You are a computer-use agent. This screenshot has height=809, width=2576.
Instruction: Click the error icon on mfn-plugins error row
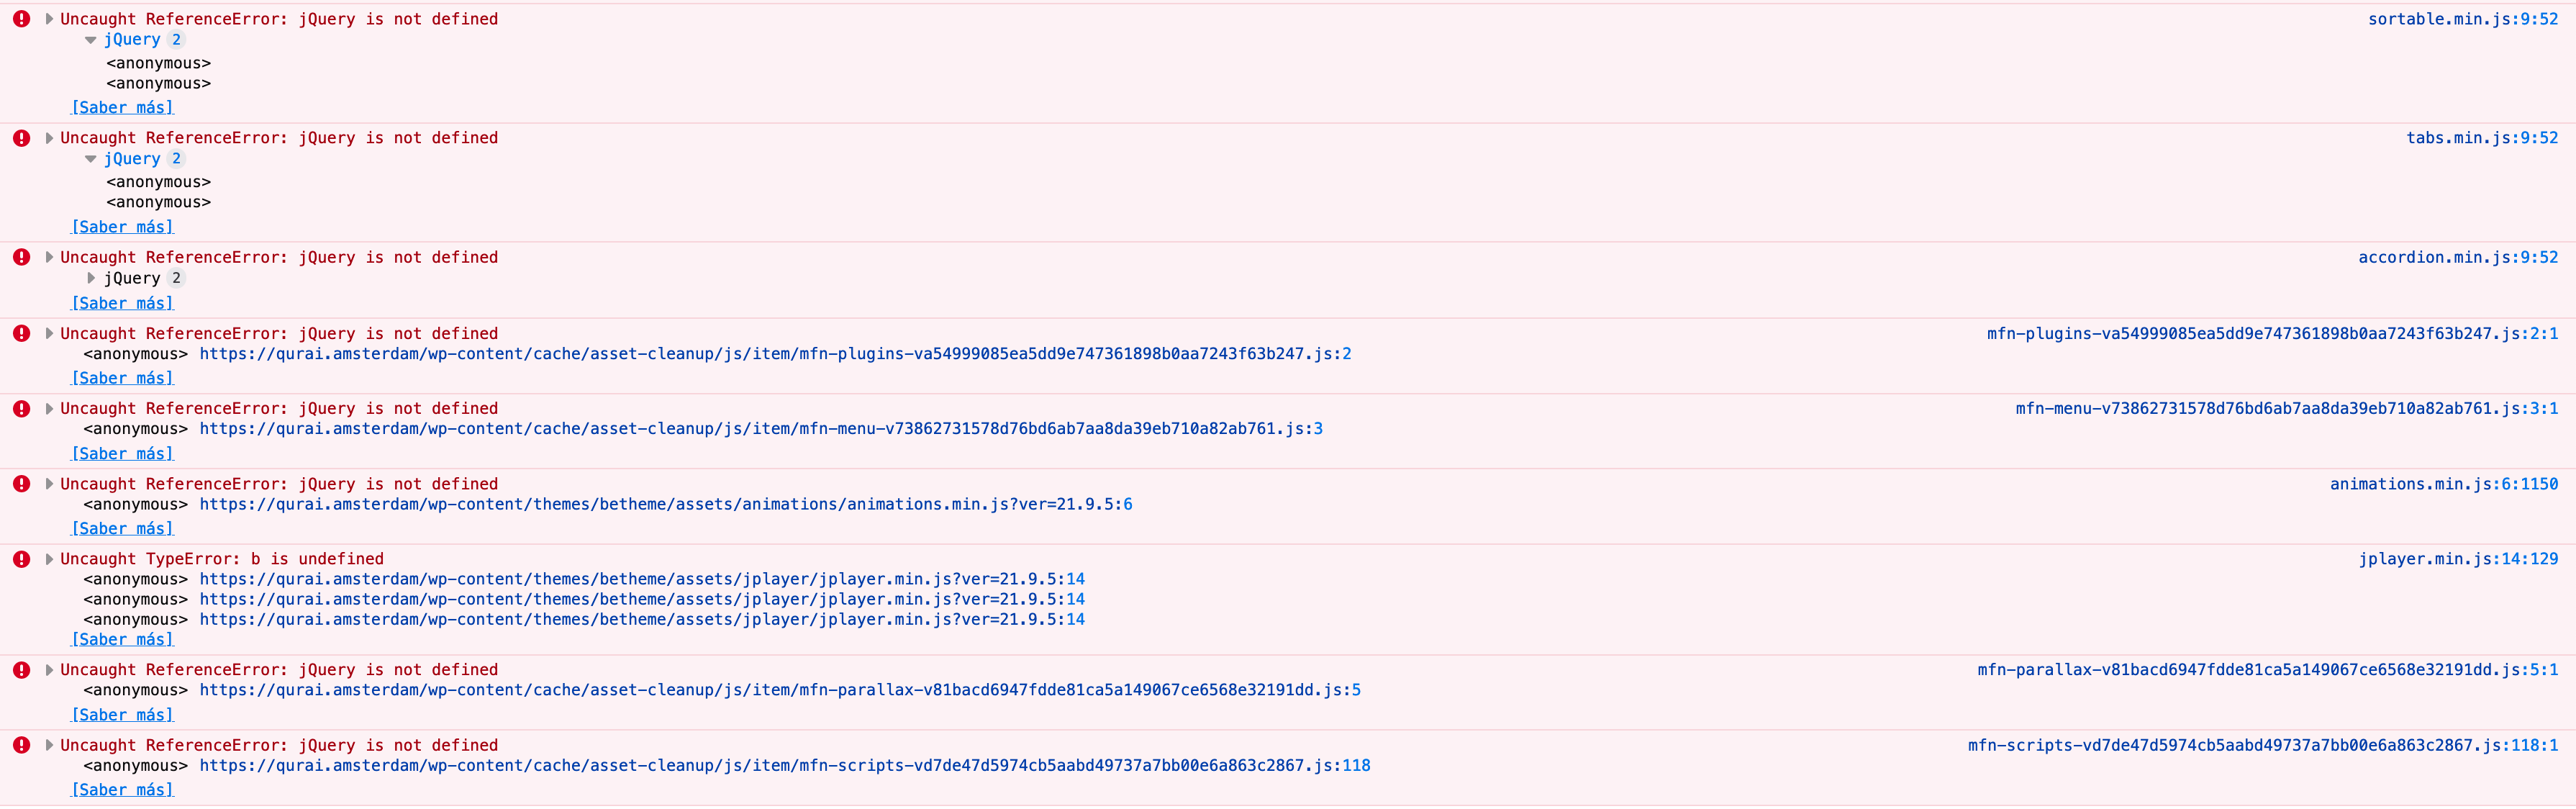tap(21, 333)
